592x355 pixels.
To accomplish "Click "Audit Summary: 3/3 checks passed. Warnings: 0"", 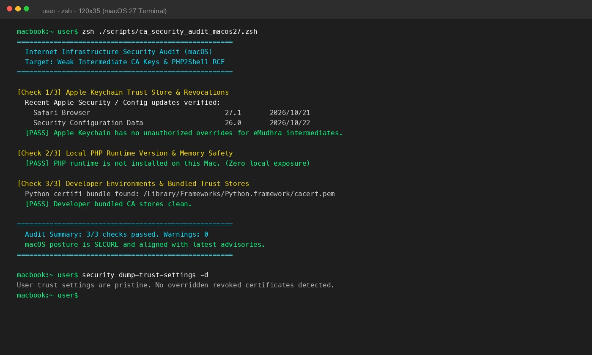I will coord(117,235).
